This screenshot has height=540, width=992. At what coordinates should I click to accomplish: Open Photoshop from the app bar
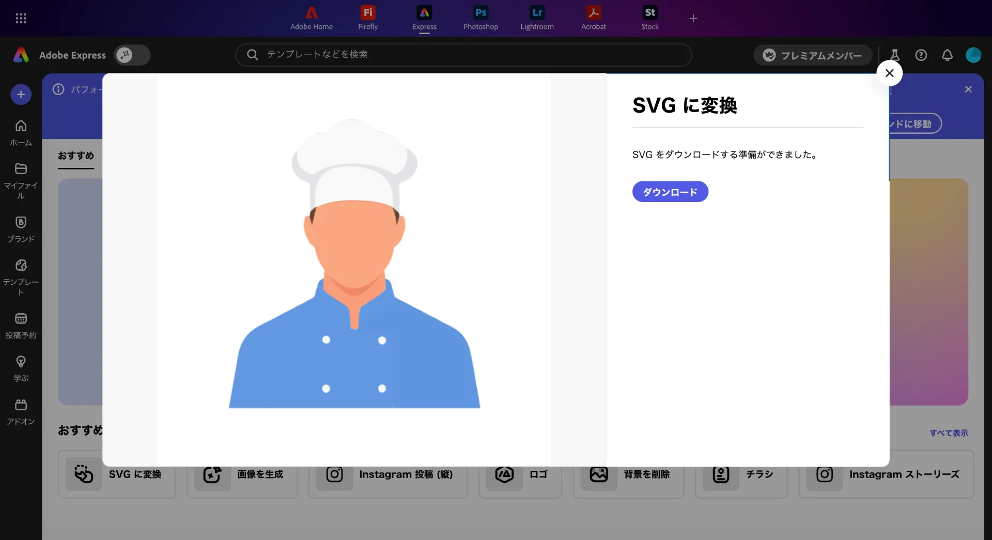(x=481, y=18)
